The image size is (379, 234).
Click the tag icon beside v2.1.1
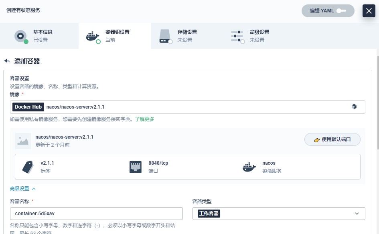(x=28, y=167)
